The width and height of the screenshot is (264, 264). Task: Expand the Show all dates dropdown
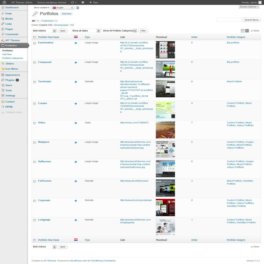point(86,31)
